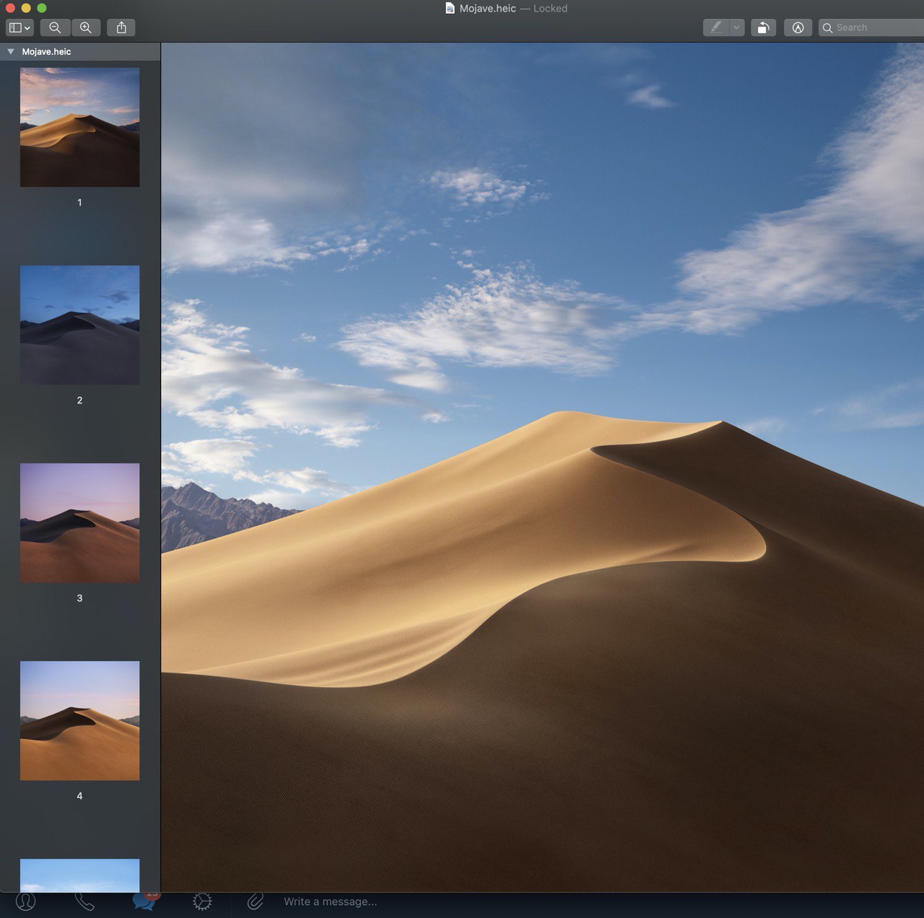Image resolution: width=924 pixels, height=918 pixels.
Task: Open settings gear in background messenger
Action: coord(202,902)
